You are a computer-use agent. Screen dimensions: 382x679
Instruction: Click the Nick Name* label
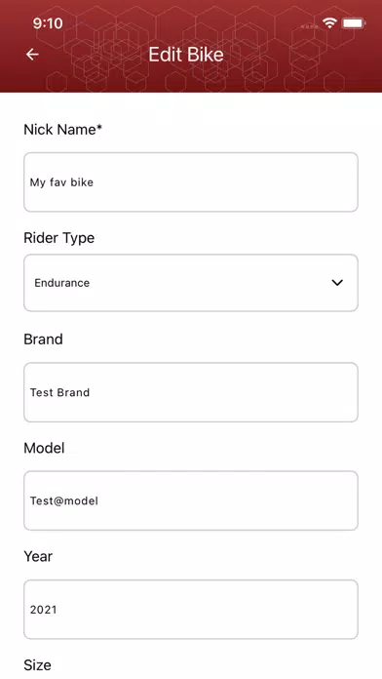tap(62, 130)
